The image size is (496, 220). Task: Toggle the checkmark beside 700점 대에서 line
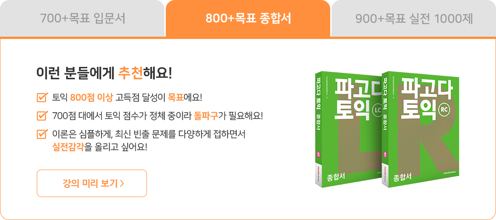point(42,115)
